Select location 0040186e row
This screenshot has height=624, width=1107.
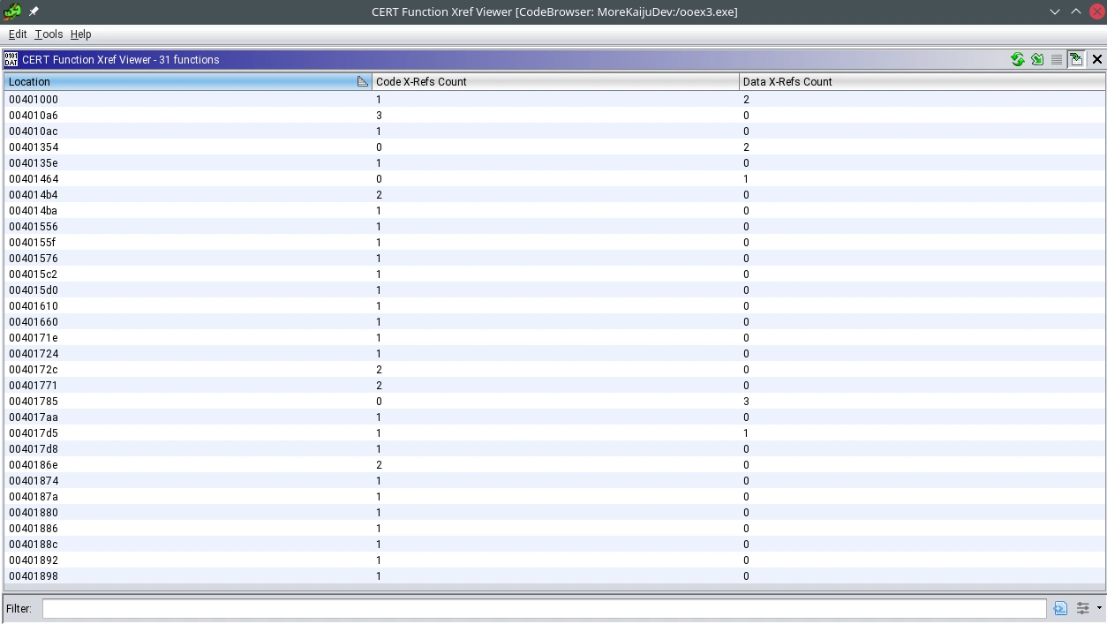553,465
